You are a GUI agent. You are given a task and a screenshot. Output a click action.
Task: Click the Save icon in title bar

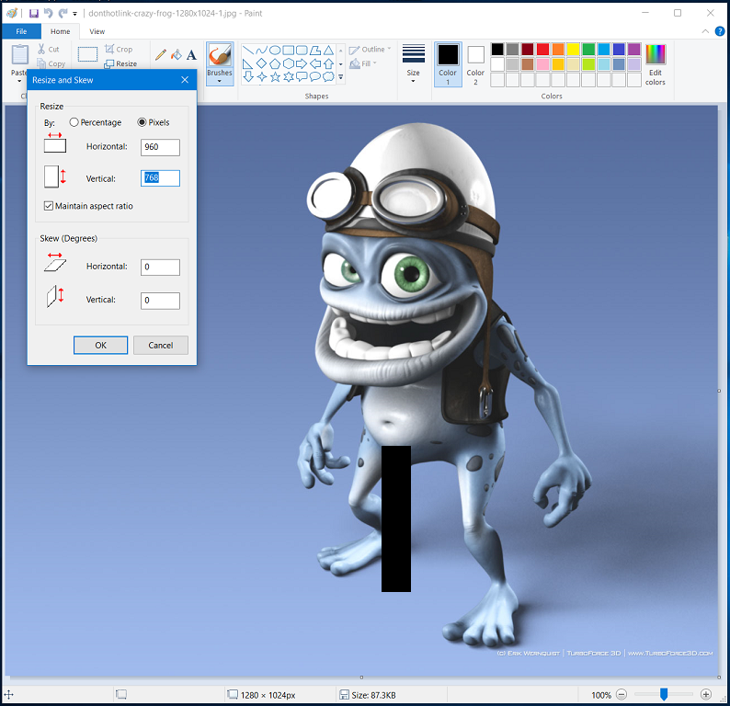(33, 14)
